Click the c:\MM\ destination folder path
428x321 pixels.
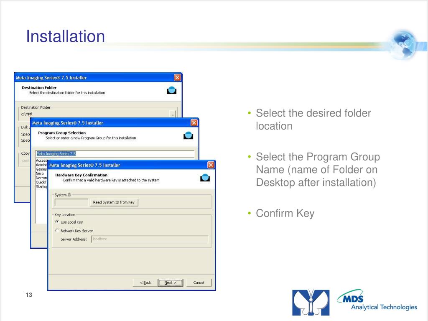pos(27,114)
